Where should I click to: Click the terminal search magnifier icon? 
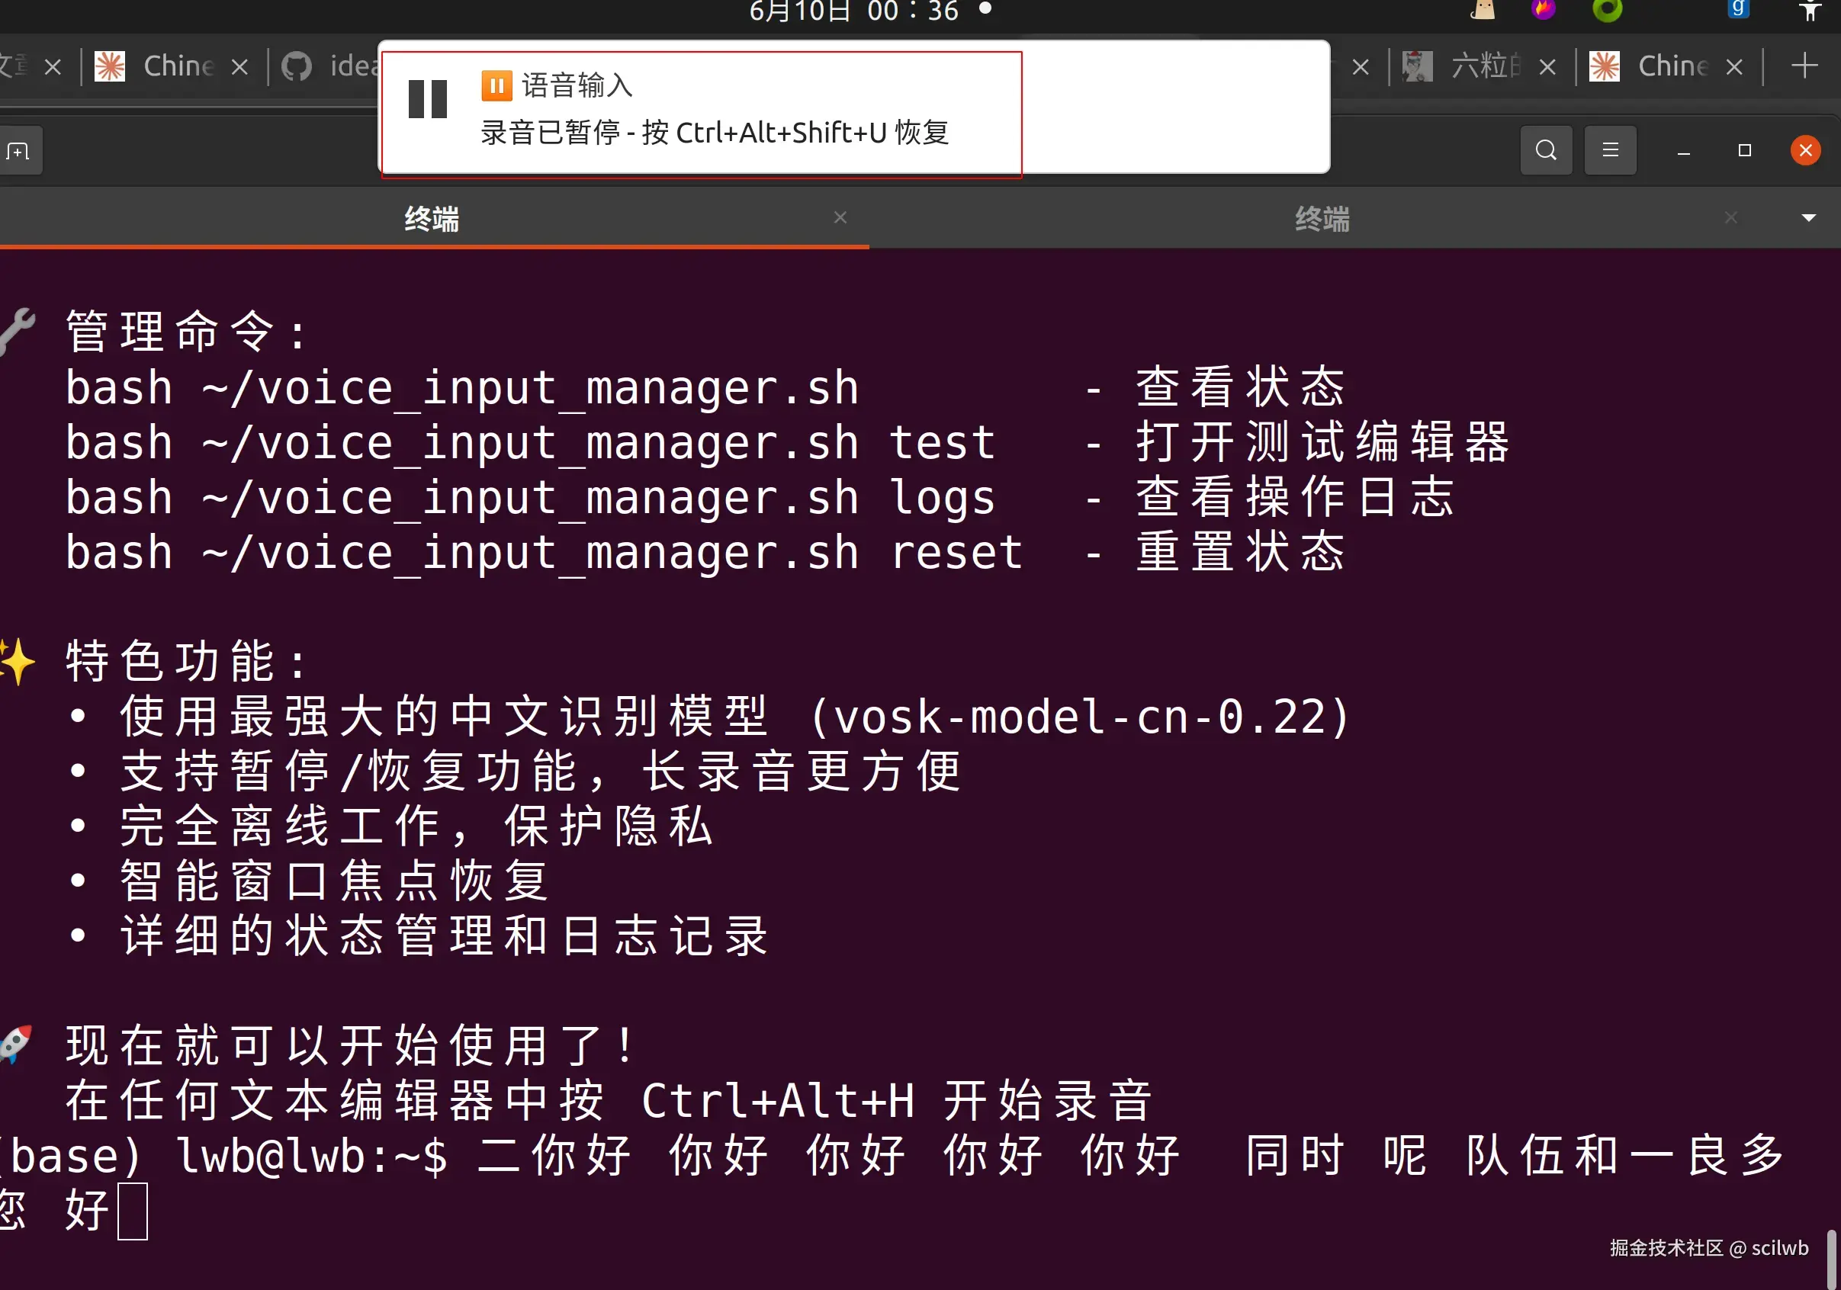(1545, 151)
